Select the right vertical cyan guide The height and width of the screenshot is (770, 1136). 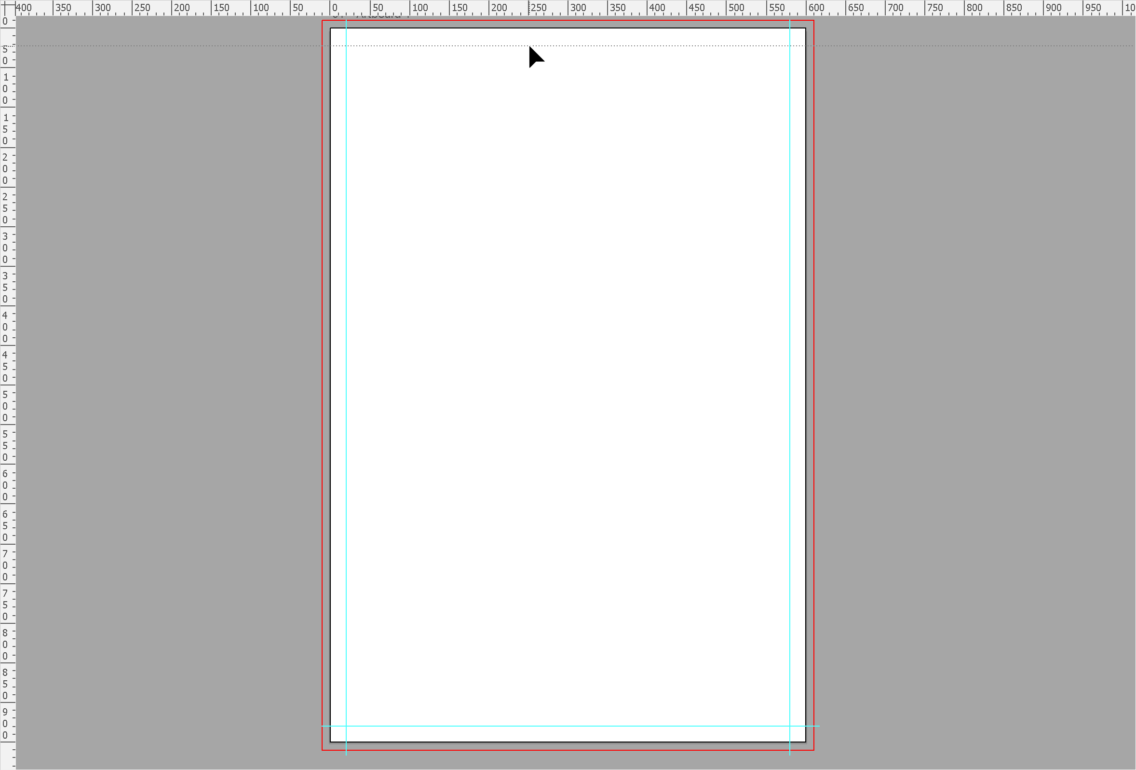pyautogui.click(x=789, y=386)
